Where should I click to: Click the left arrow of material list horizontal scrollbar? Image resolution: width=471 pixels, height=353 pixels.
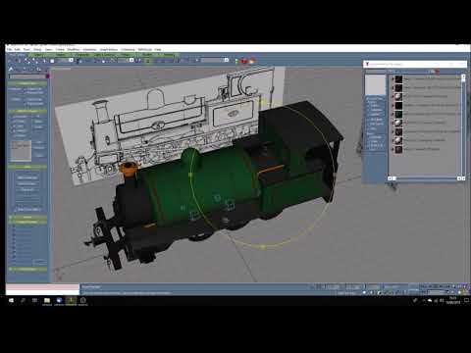pyautogui.click(x=390, y=178)
